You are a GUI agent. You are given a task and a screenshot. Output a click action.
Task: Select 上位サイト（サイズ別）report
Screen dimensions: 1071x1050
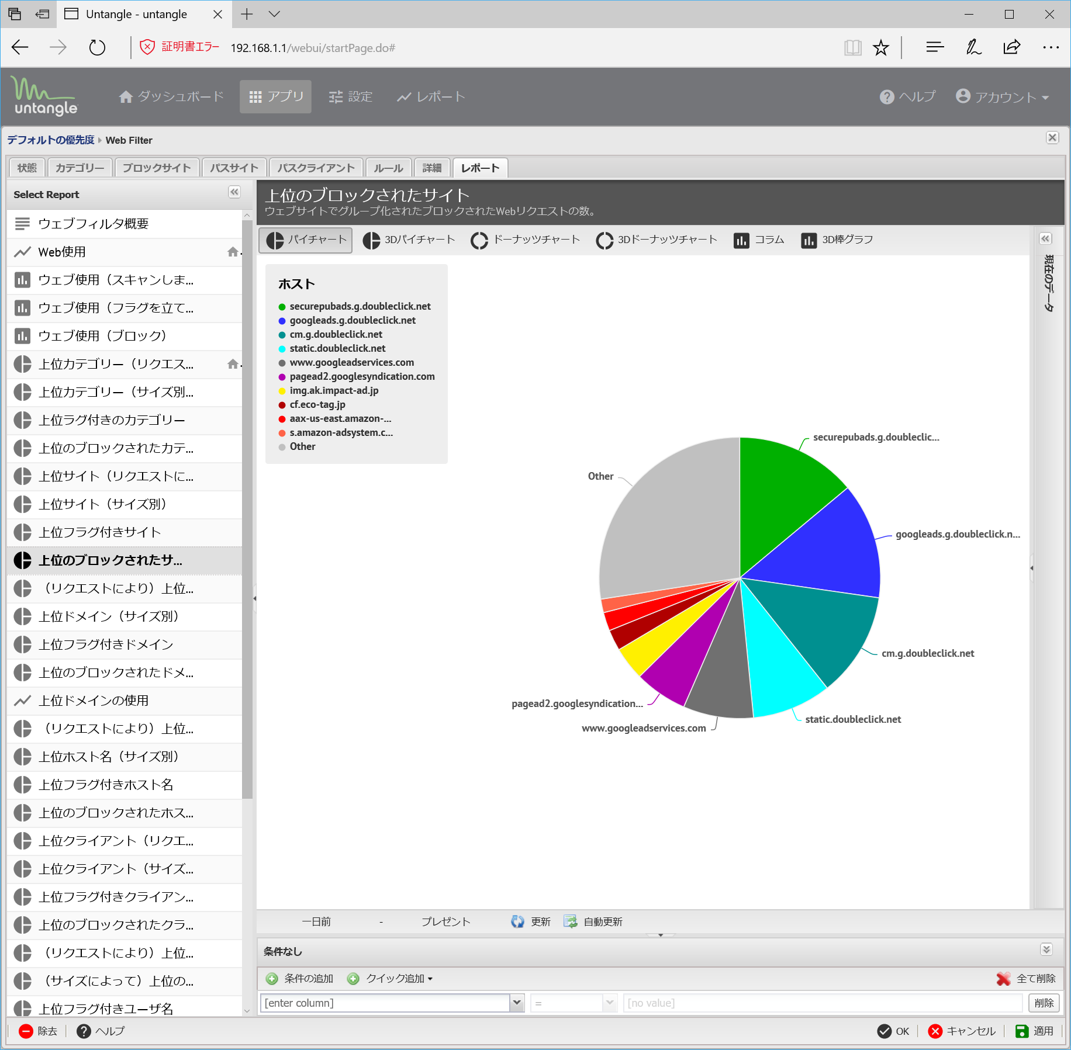tap(125, 505)
